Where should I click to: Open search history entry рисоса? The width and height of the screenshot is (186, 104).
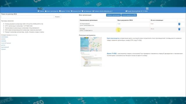(3, 45)
